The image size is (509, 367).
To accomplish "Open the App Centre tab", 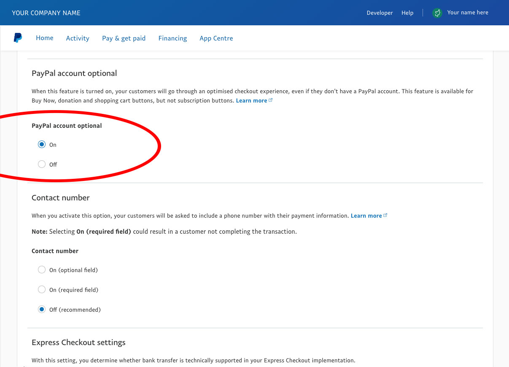I will 216,38.
